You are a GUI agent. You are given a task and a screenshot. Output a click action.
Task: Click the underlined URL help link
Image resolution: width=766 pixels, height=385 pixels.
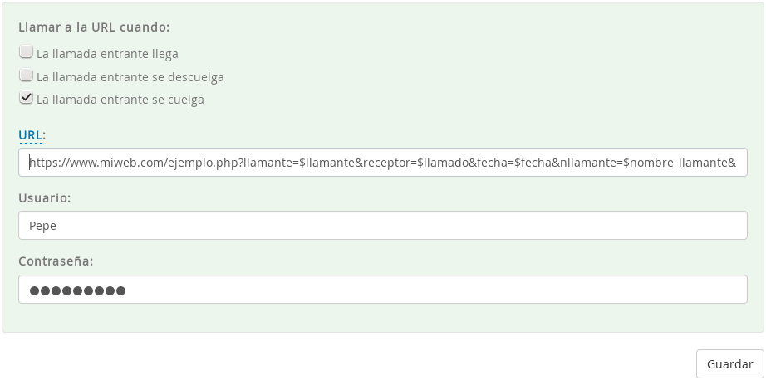(31, 134)
